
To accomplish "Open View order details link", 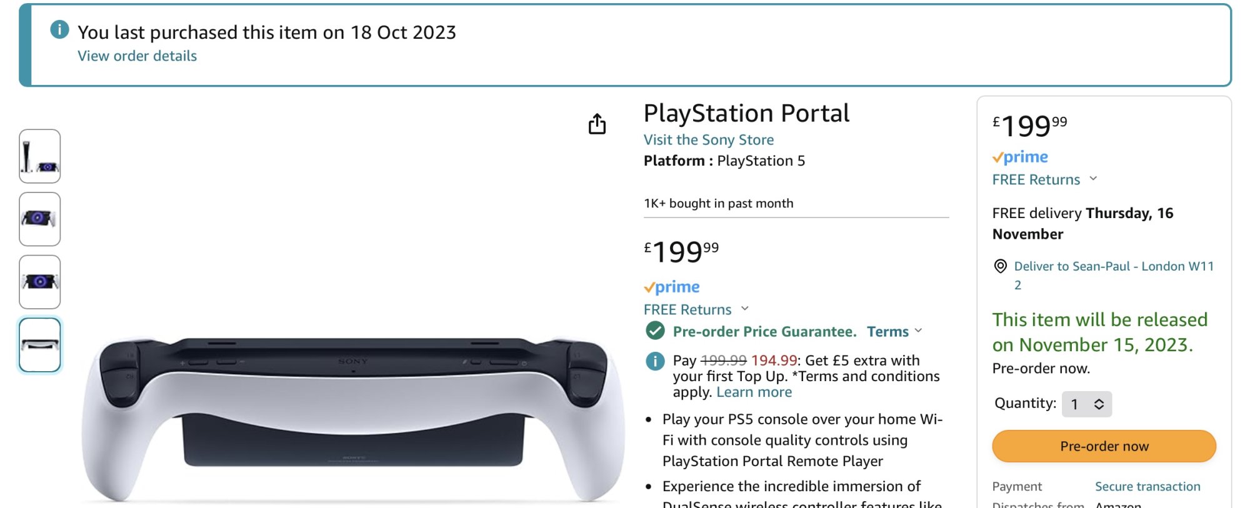I will (137, 56).
